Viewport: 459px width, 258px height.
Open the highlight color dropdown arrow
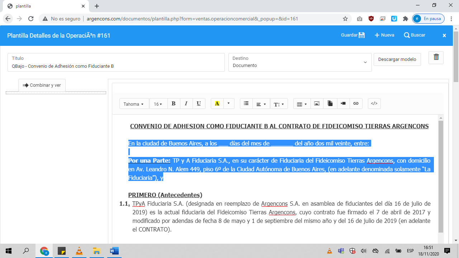tap(229, 104)
